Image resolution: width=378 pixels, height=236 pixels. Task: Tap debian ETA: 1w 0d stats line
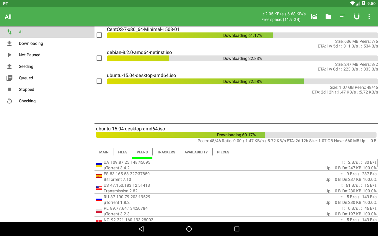click(348, 69)
